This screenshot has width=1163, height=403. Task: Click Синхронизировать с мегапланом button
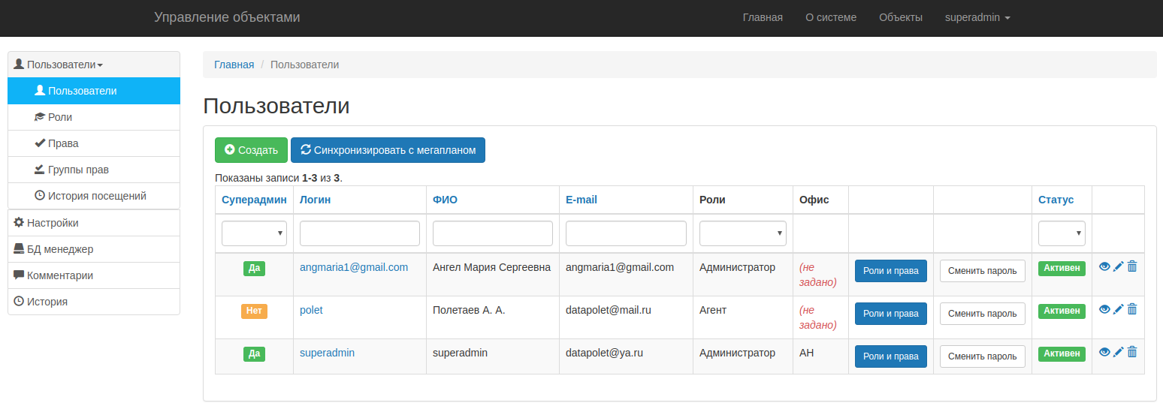(388, 150)
